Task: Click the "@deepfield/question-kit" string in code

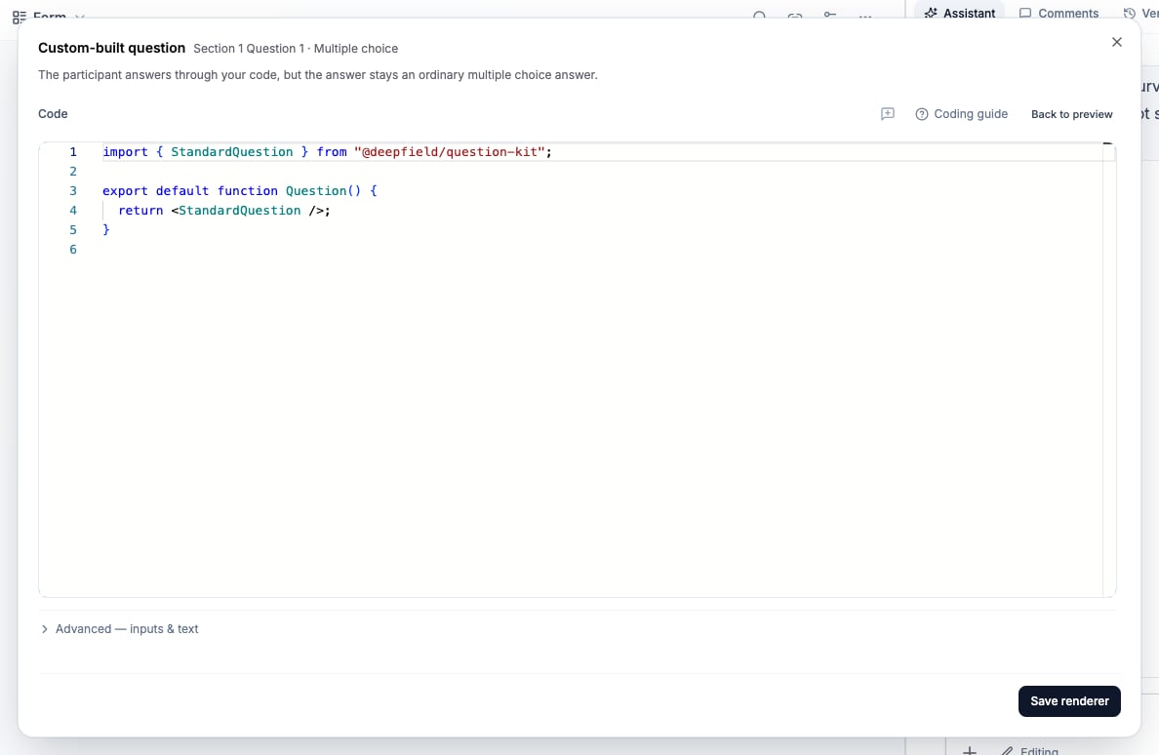Action: click(449, 151)
